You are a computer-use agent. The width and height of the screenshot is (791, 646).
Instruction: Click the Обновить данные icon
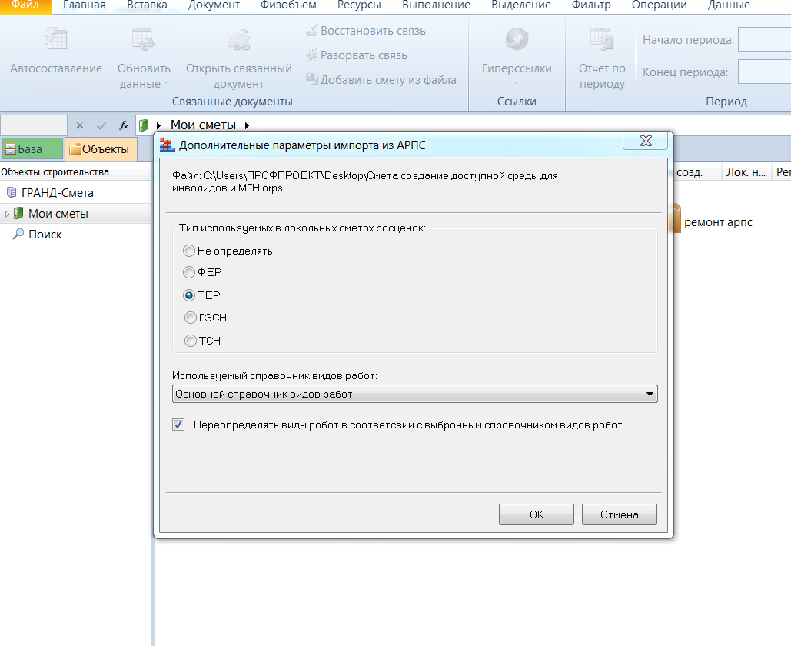click(143, 39)
